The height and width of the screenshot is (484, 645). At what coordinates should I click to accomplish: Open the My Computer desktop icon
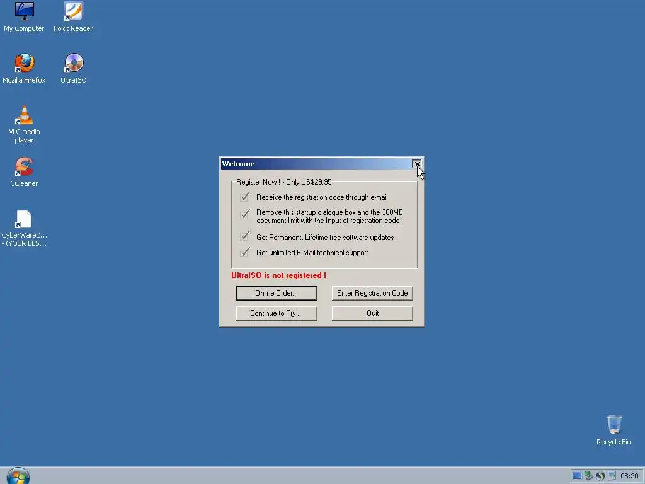[x=24, y=16]
